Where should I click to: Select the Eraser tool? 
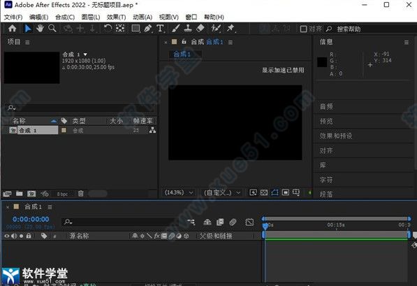(200, 28)
